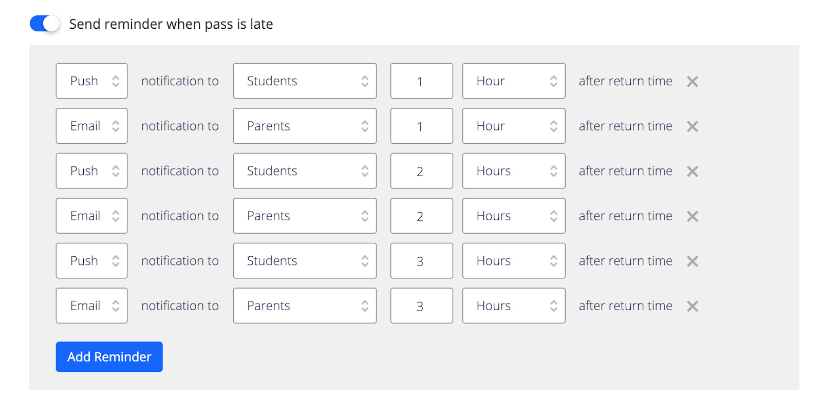Select the hour value field showing 1
The height and width of the screenshot is (400, 822).
click(x=421, y=81)
